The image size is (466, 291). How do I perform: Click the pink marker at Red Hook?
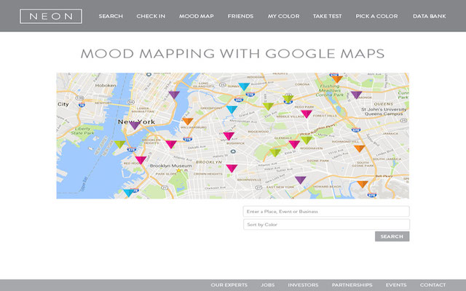pyautogui.click(x=141, y=160)
